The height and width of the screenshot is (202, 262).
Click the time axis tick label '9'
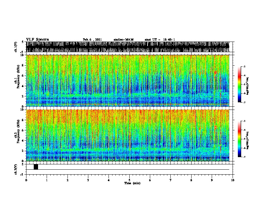click(x=212, y=180)
